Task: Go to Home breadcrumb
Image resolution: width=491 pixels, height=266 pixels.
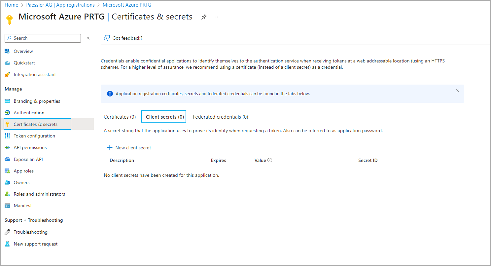Action: click(x=11, y=5)
